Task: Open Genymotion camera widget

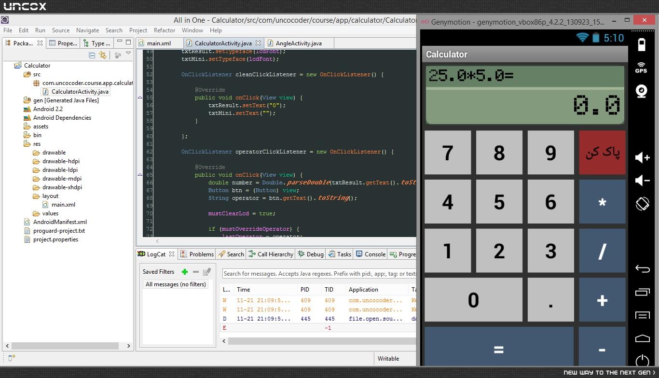Action: [x=642, y=91]
